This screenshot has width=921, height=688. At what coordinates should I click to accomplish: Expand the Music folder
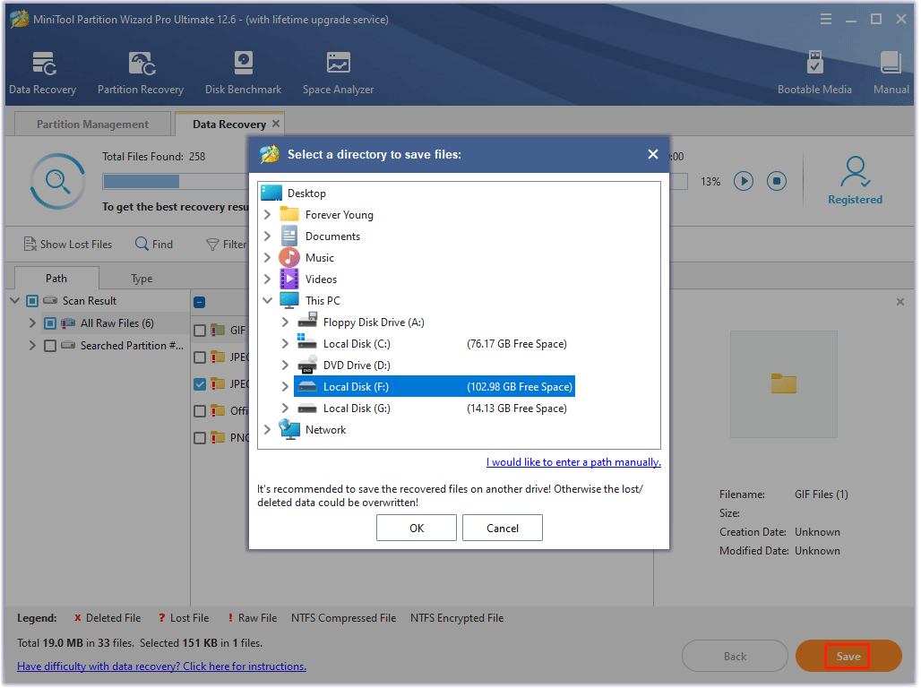[x=267, y=258]
